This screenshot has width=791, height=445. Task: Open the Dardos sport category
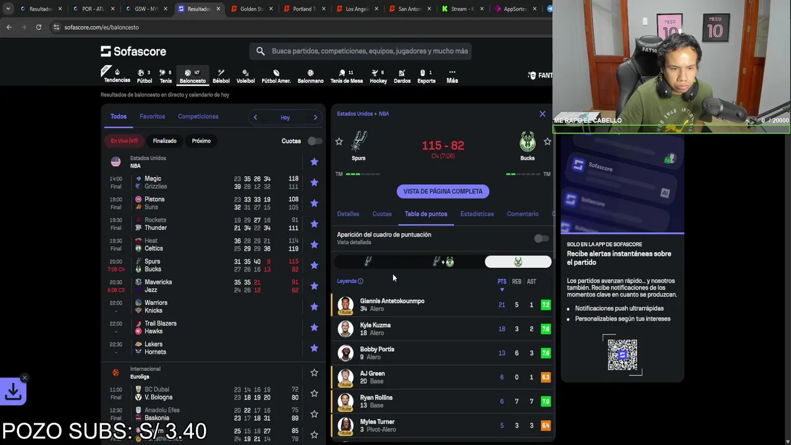tap(402, 76)
